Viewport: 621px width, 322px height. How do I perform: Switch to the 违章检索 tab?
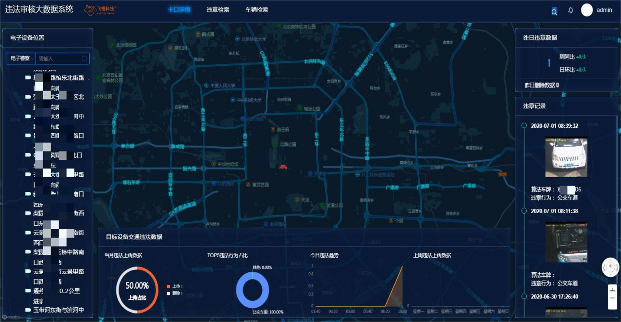218,9
